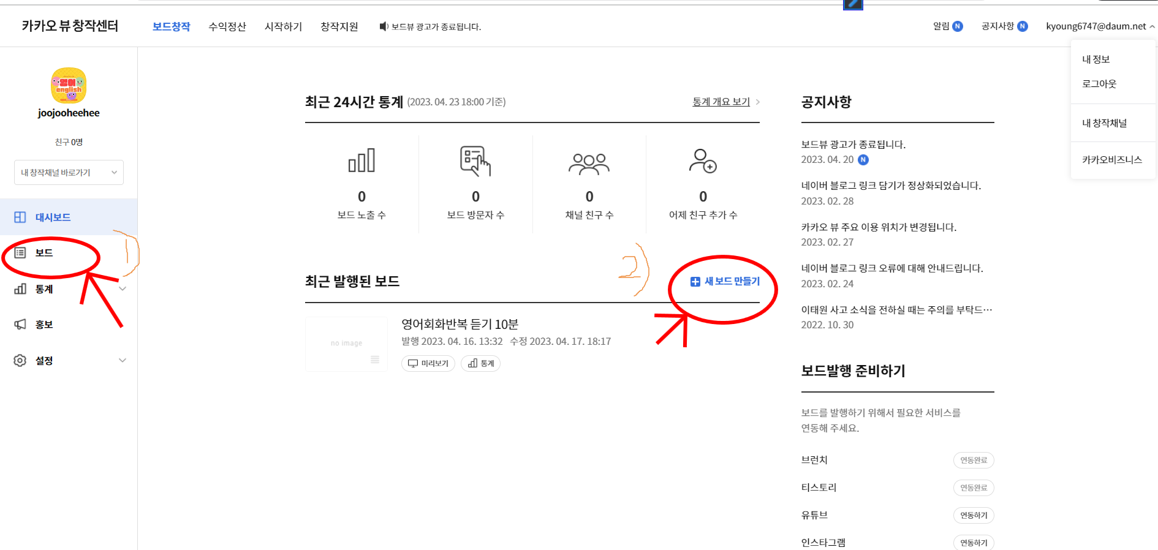1158x550 pixels.
Task: Click the N badge beside 2023. 04. 20
Action: click(x=863, y=160)
